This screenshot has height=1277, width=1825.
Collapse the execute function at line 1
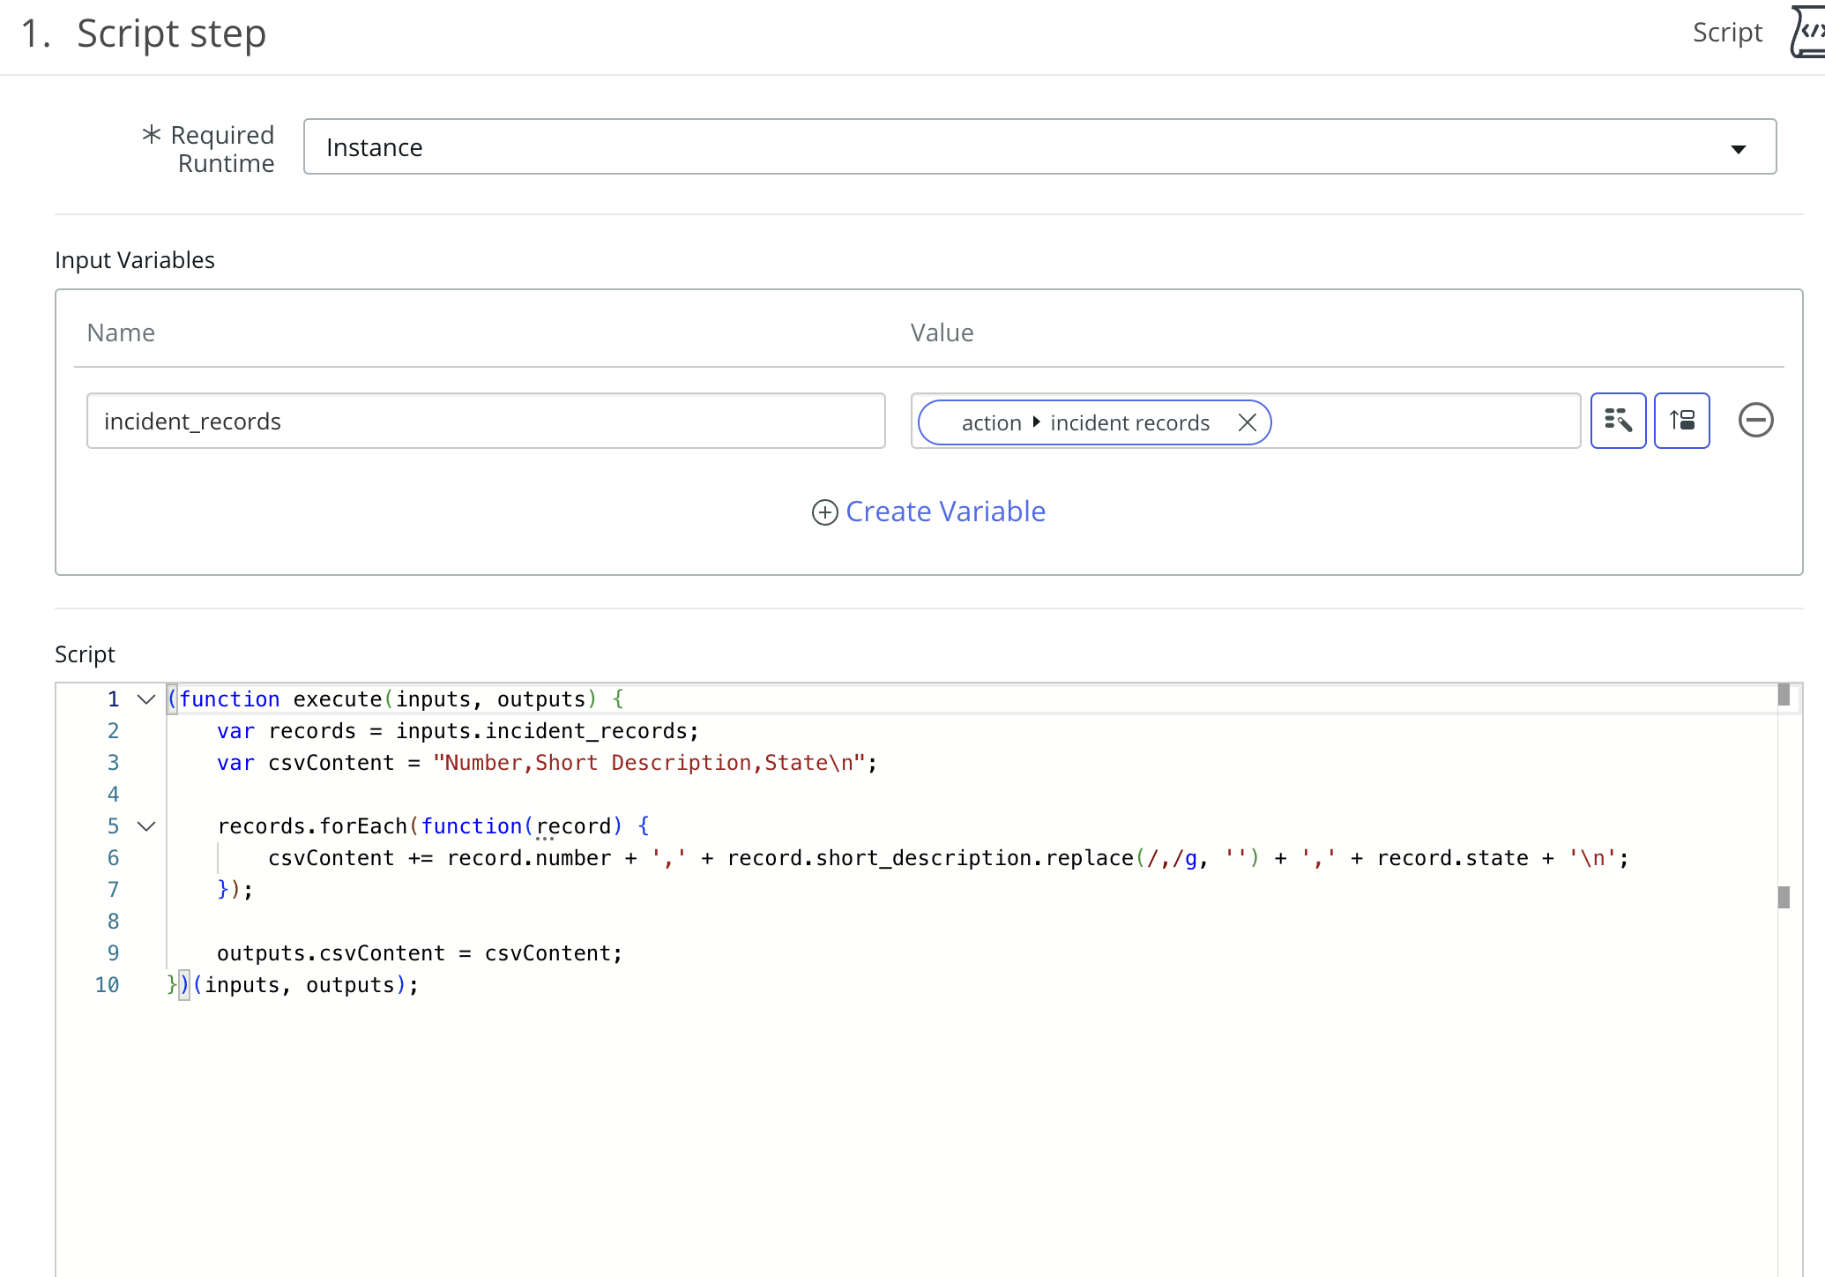pos(146,699)
